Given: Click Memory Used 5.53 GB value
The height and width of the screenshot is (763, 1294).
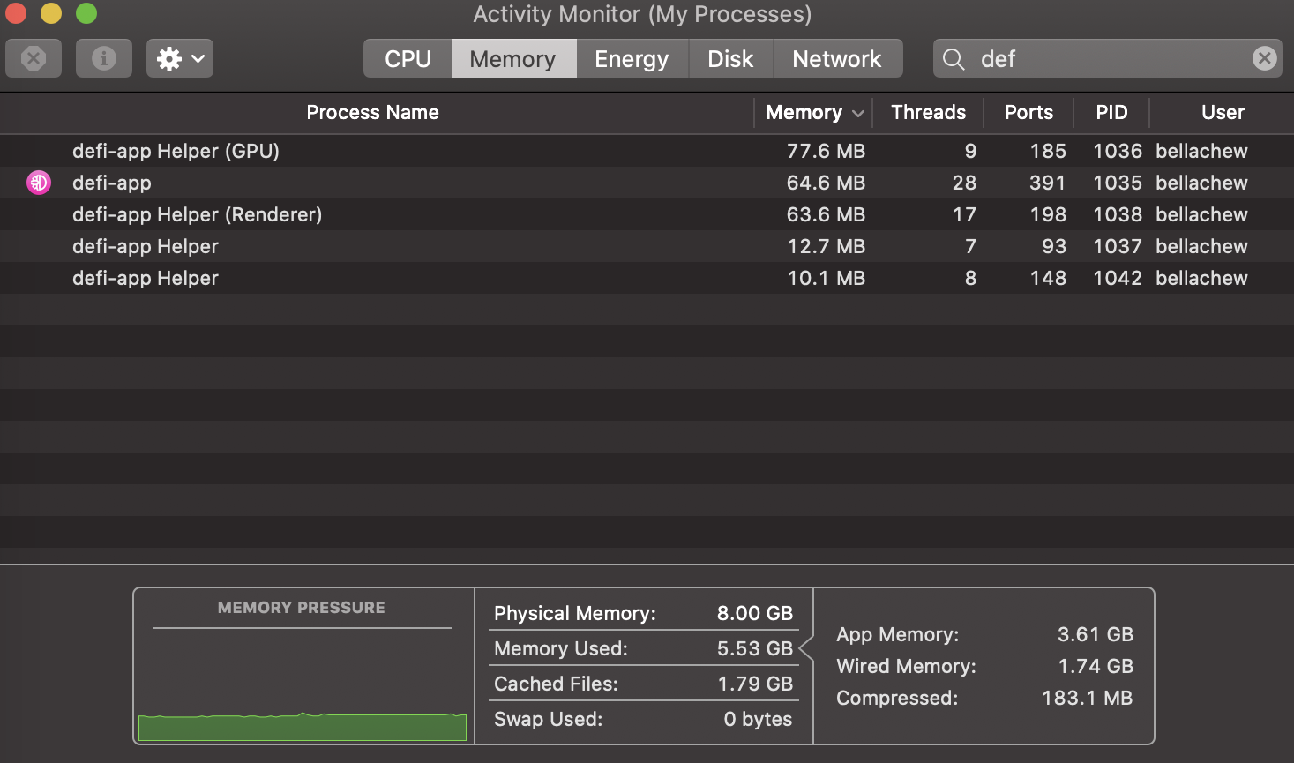Looking at the screenshot, I should [755, 648].
